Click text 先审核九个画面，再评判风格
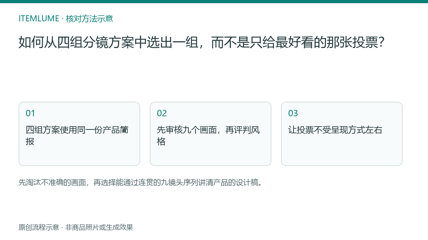The width and height of the screenshot is (428, 240). pyautogui.click(x=208, y=135)
